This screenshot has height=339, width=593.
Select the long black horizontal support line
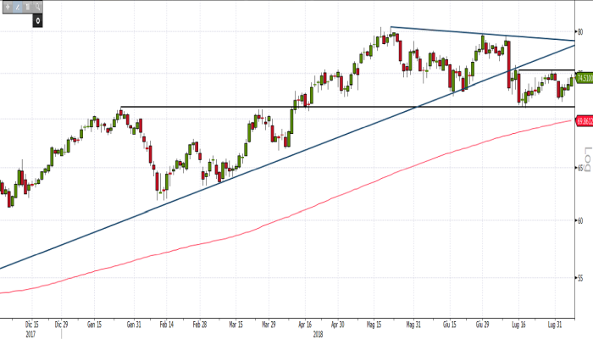point(339,107)
